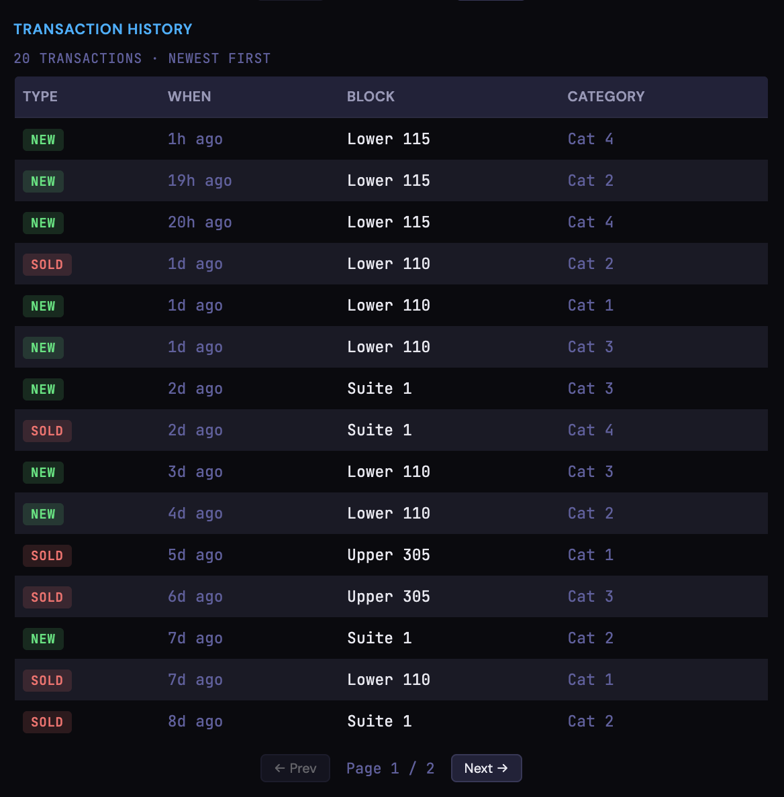Viewport: 784px width, 797px height.
Task: Click the back arrow inside the Prev button
Action: coord(279,768)
